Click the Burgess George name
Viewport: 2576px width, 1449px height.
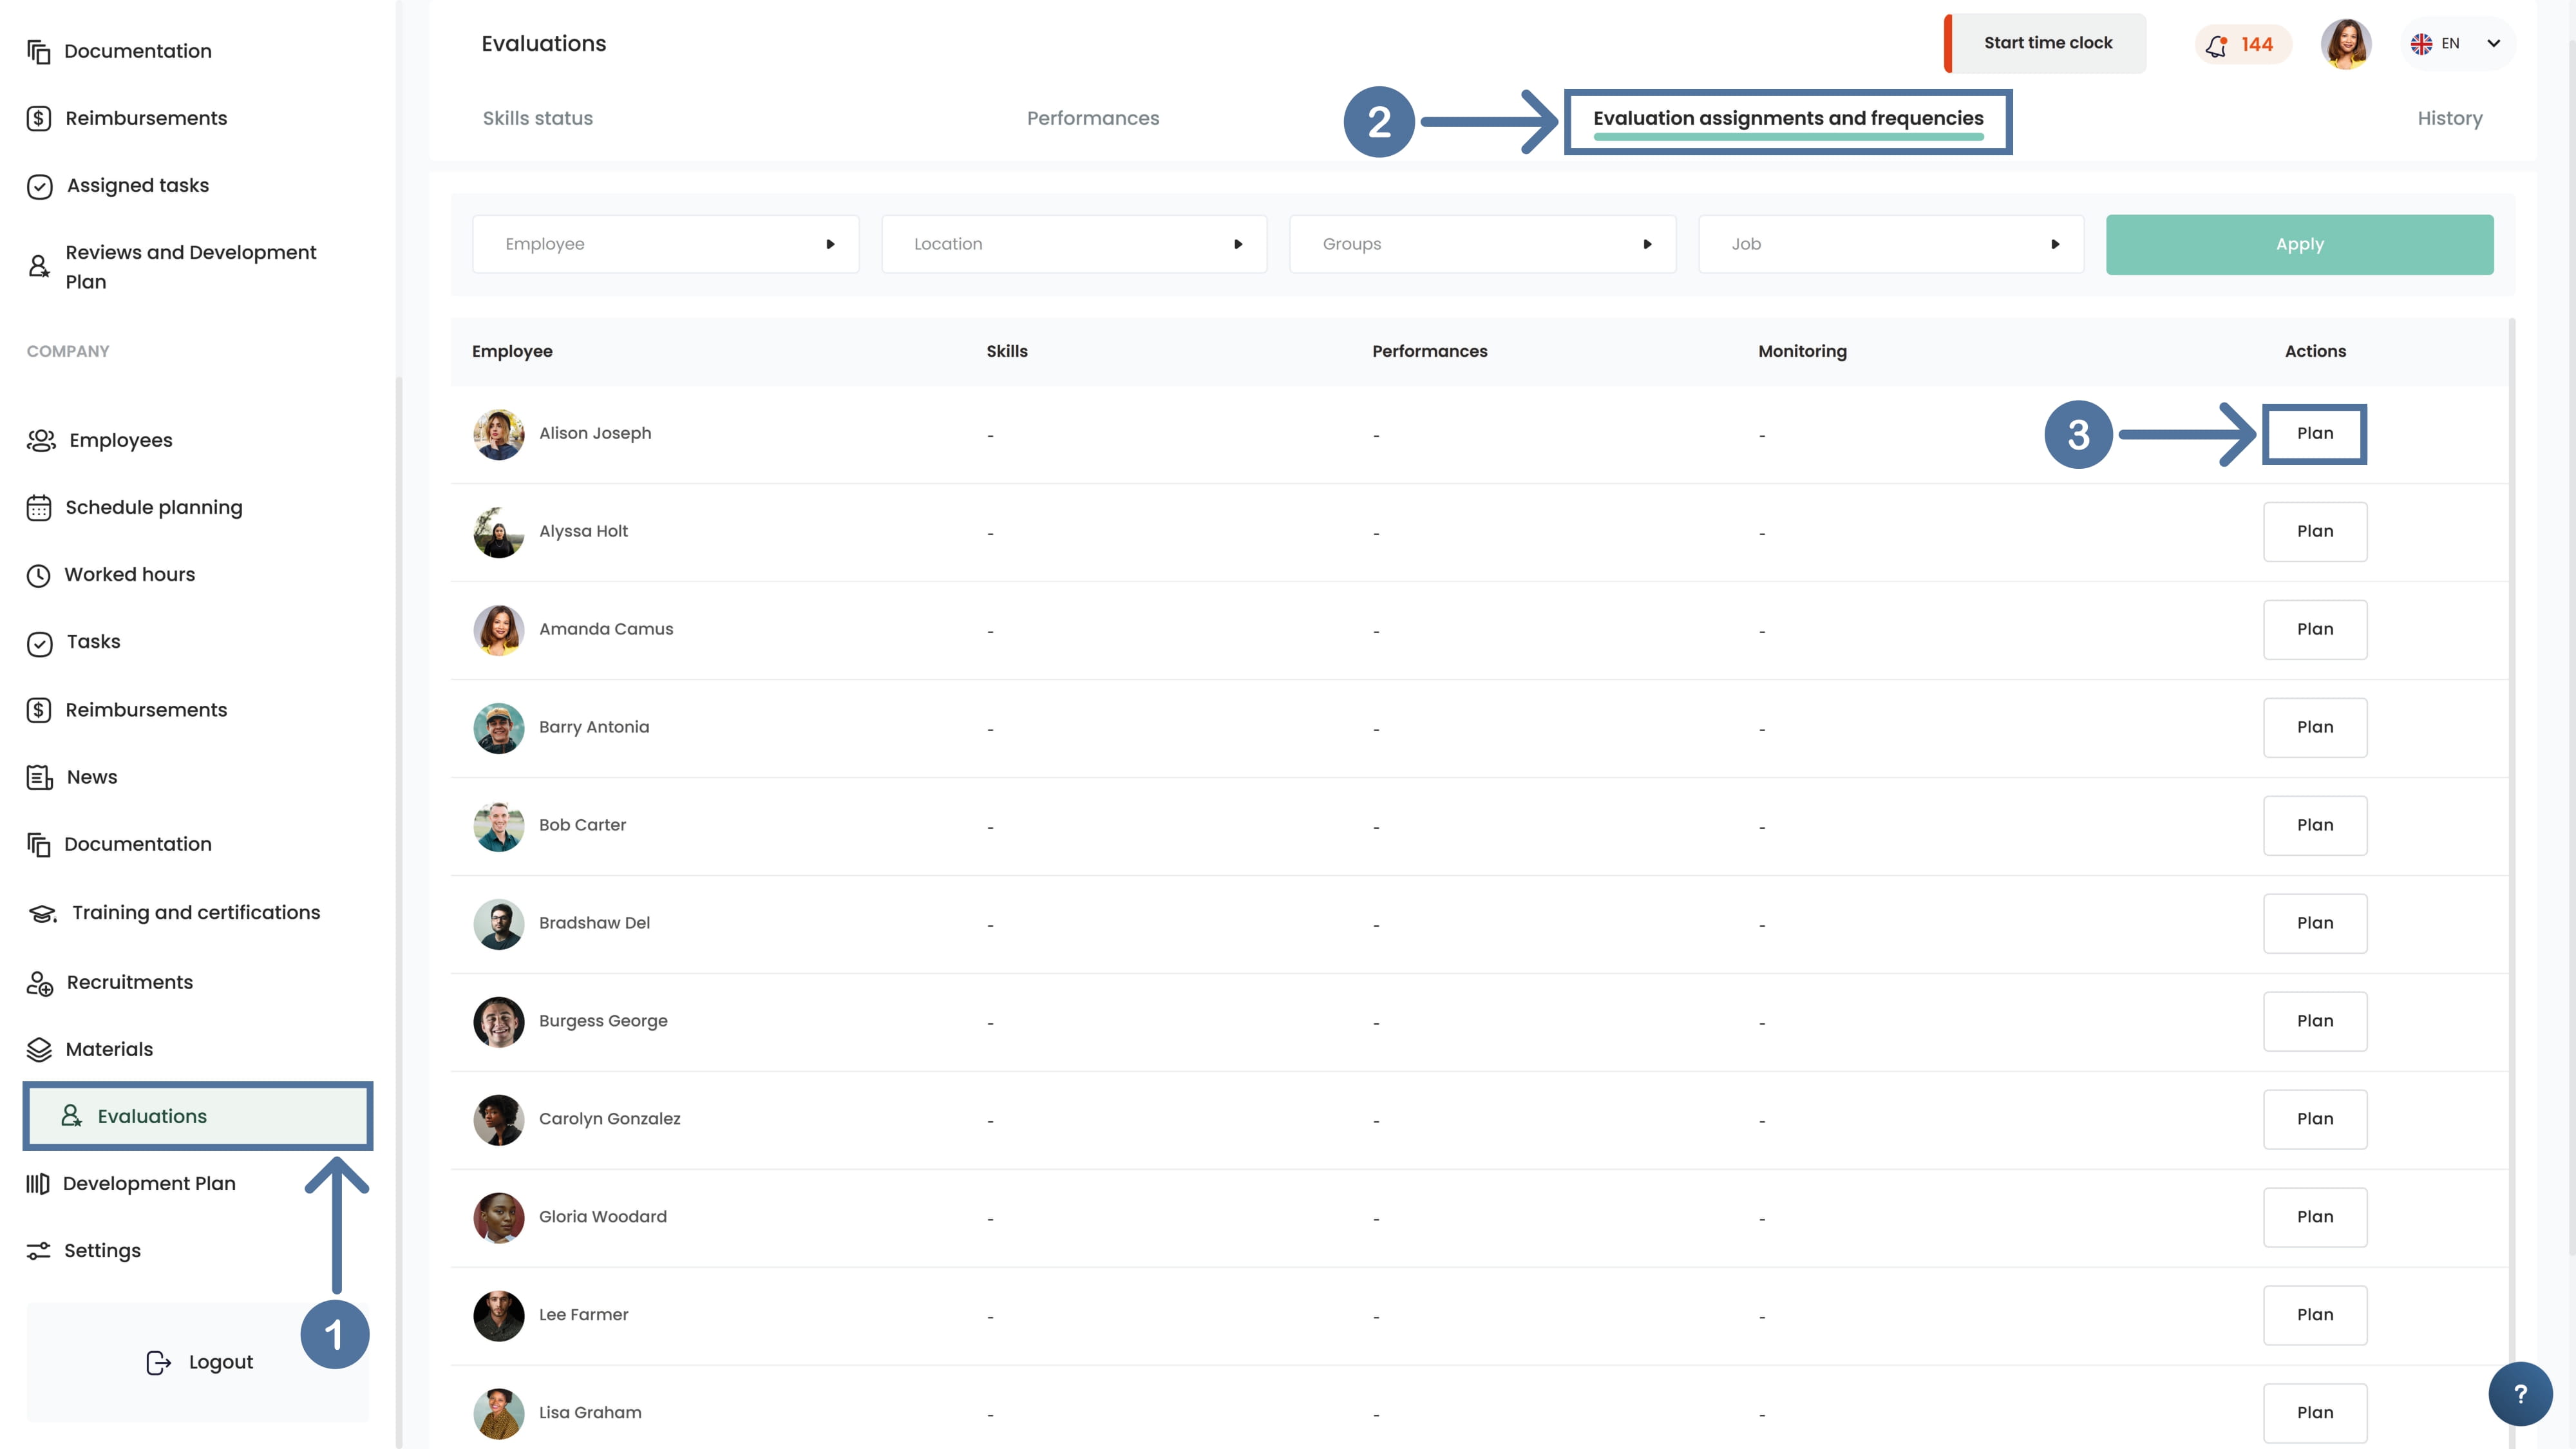tap(603, 1022)
